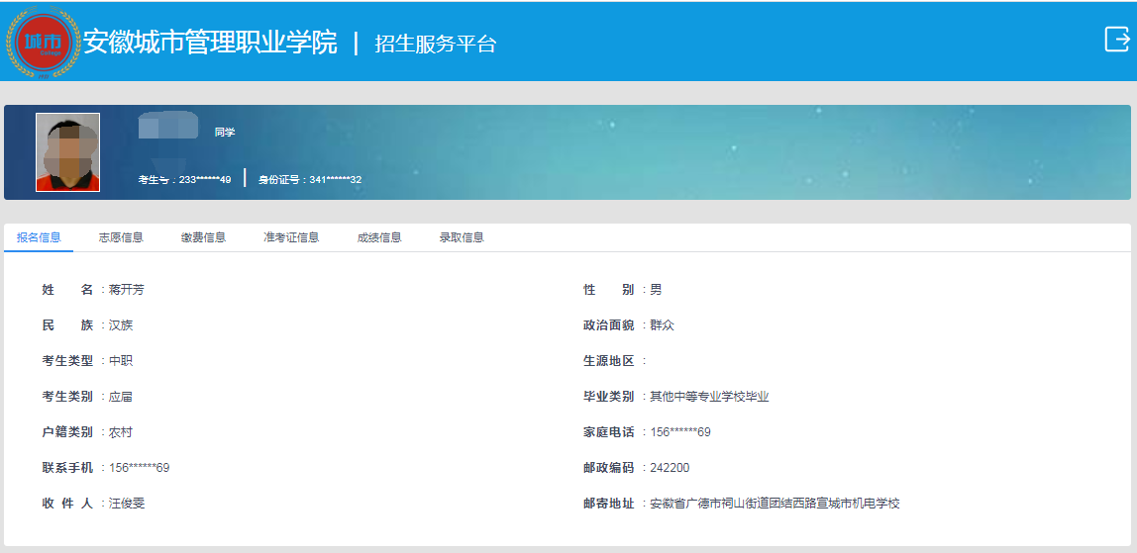Screen dimensions: 1137x553
Task: Open the 缴费信息 tab
Action: [x=204, y=237]
